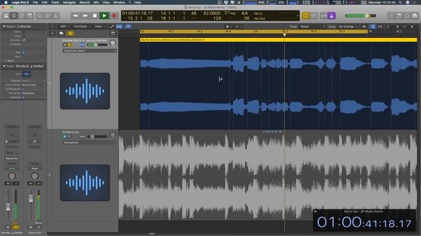Click the red Record button
This screenshot has height=236, width=421.
click(114, 16)
